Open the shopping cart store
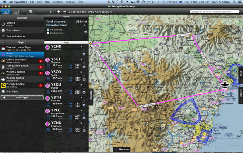This screenshot has height=153, width=243. tap(30, 12)
